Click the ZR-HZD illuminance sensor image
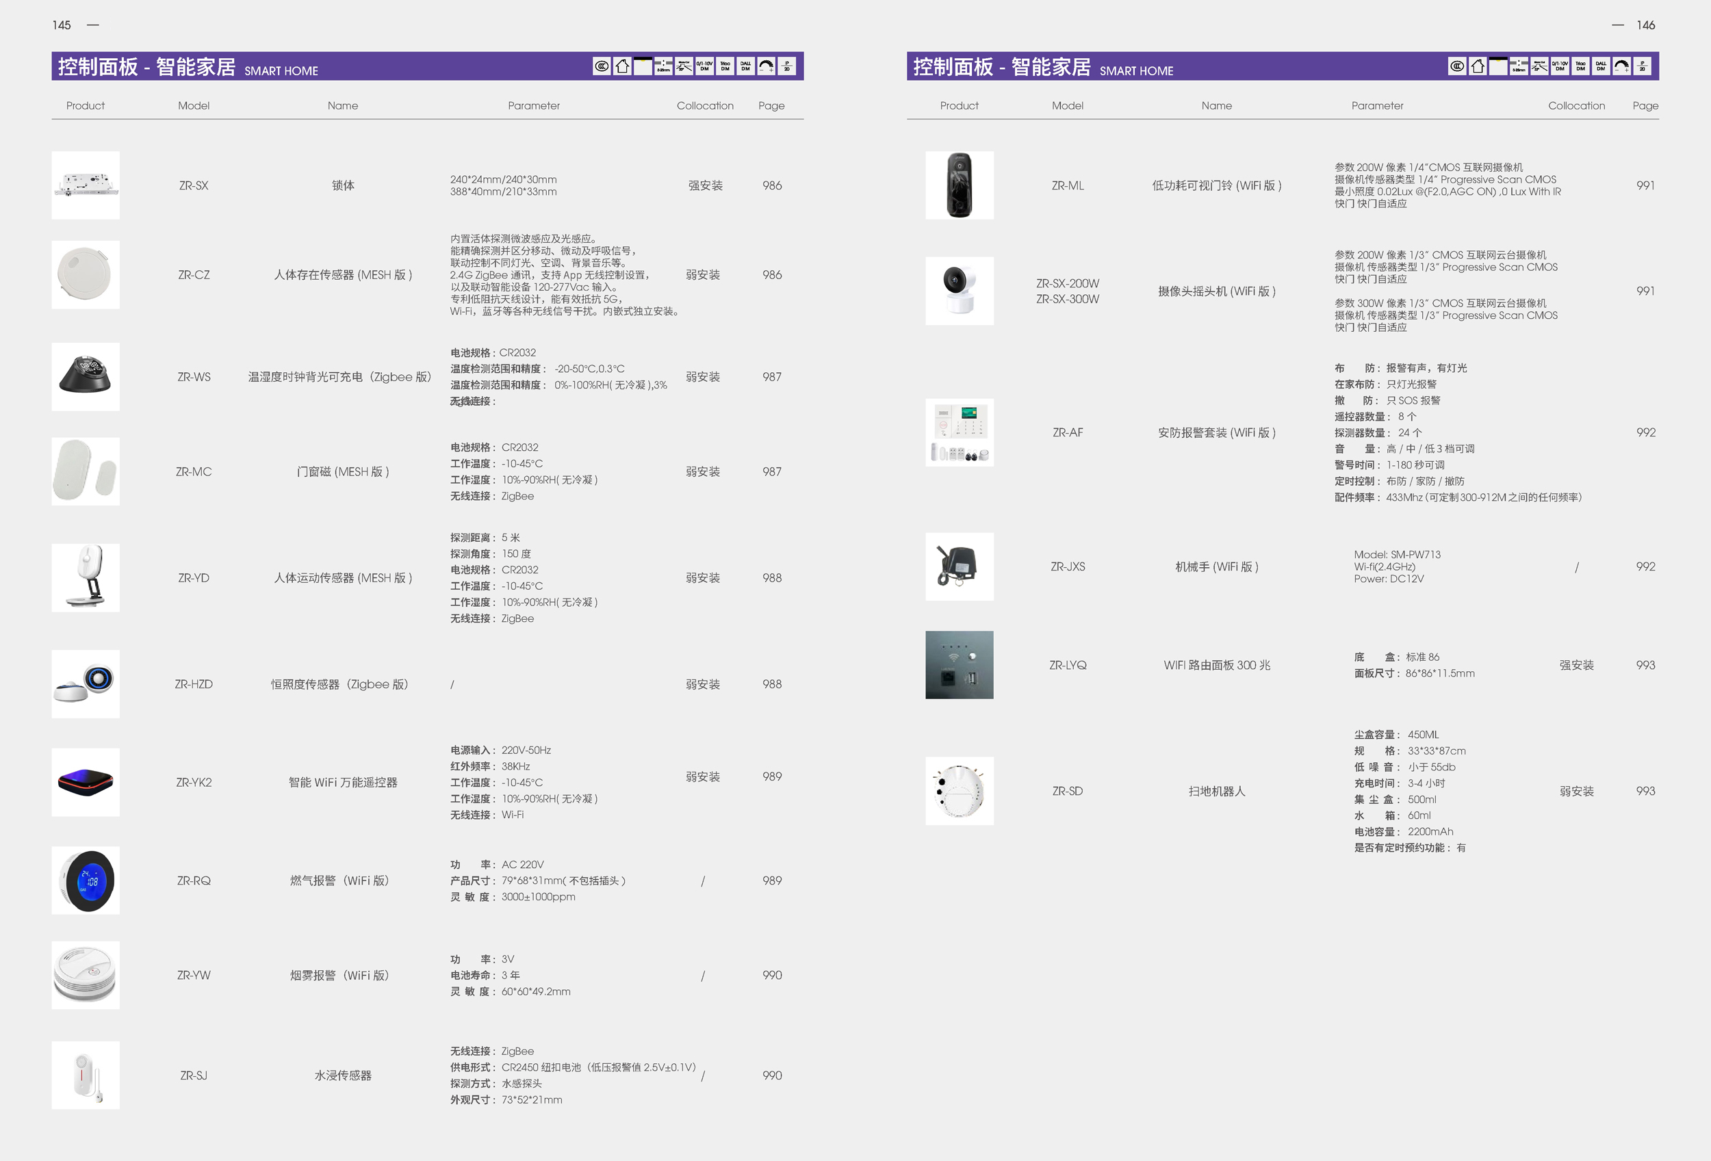The image size is (1711, 1161). (x=86, y=683)
